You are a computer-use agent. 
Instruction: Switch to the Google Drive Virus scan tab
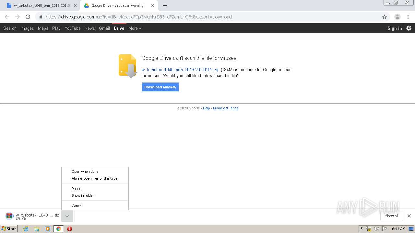(x=119, y=6)
